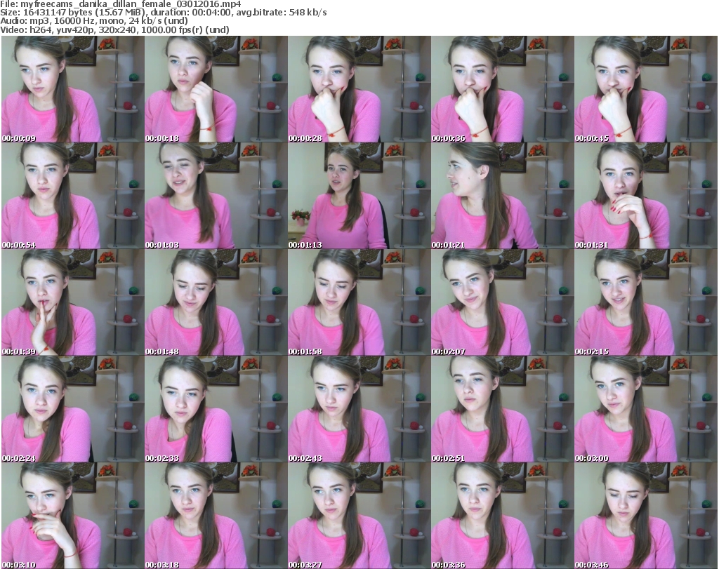The image size is (719, 569).
Task: Select the thumbnail frame at 00:01:48
Action: coord(216,302)
